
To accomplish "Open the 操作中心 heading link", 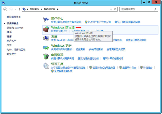I will point(57,19).
